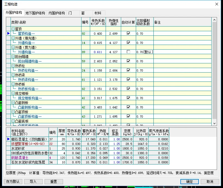Click the scrollbar down arrow
The width and height of the screenshot is (223, 188).
(214, 124)
